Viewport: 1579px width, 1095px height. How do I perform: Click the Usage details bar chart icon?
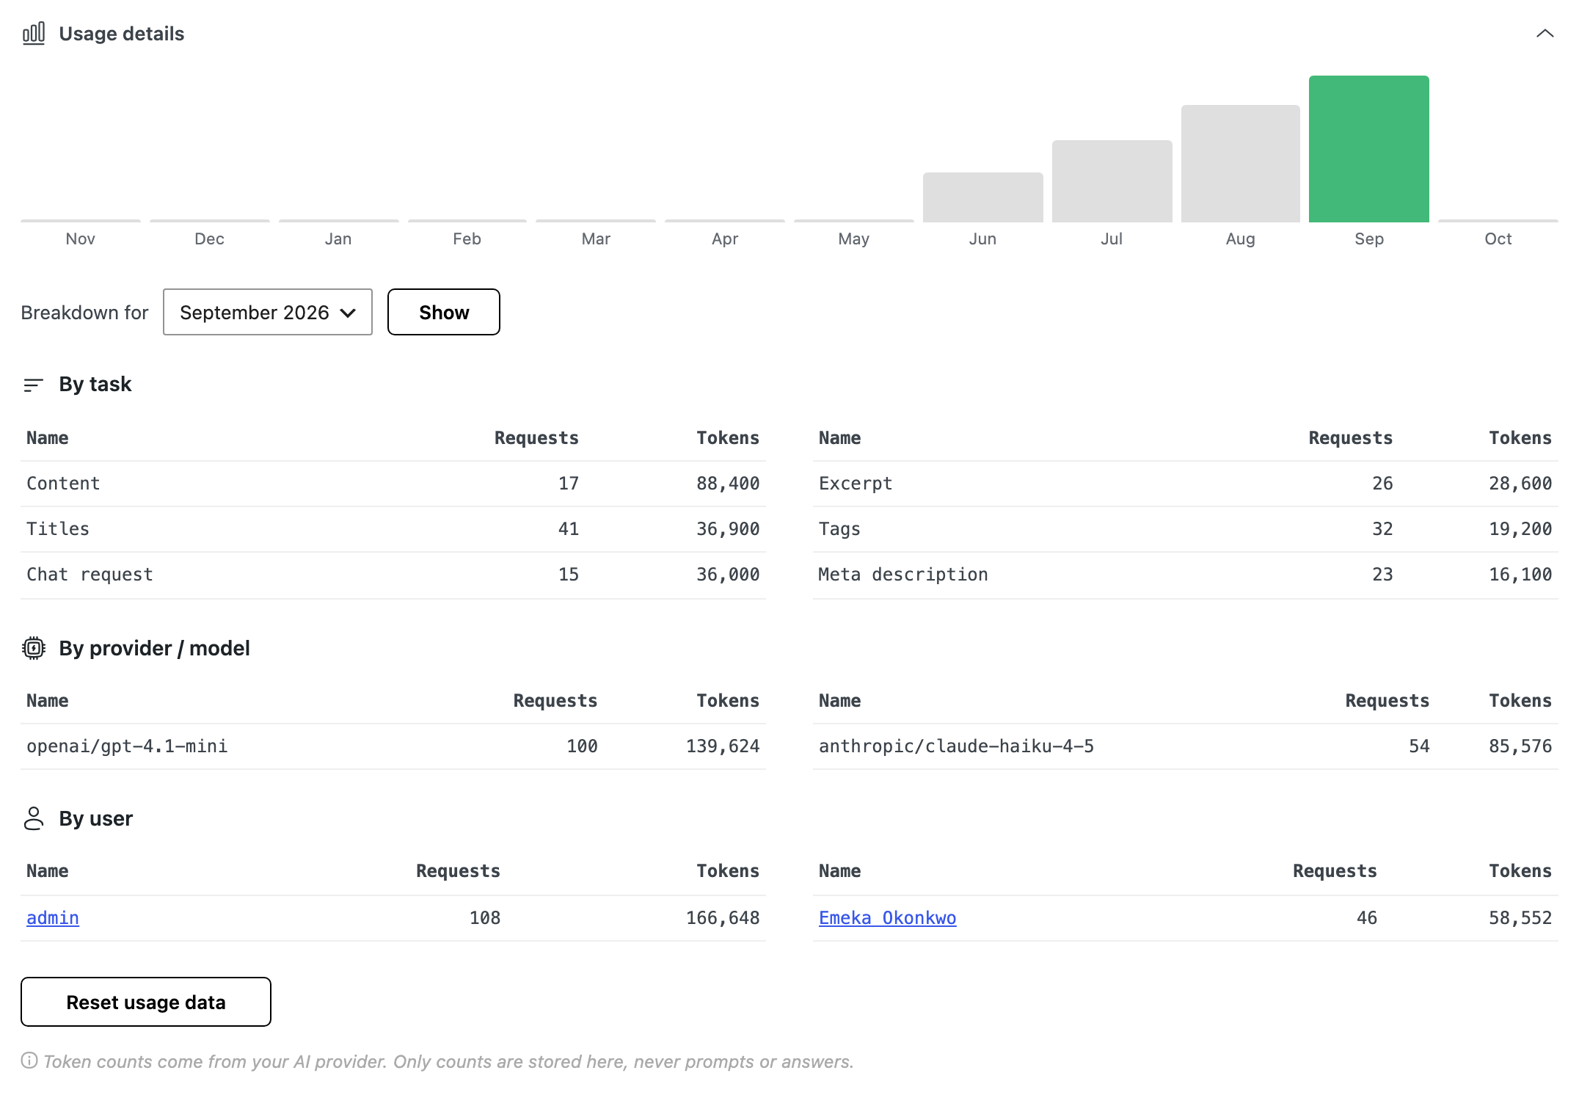[34, 34]
